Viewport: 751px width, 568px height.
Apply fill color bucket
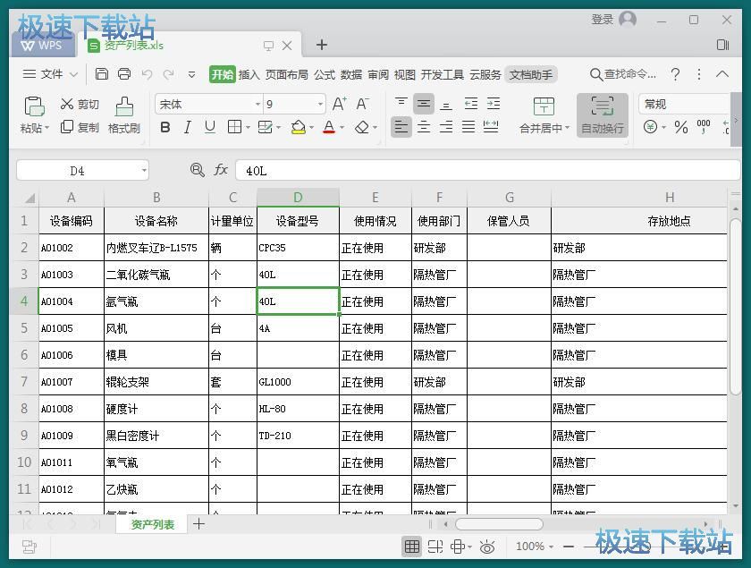(x=298, y=127)
